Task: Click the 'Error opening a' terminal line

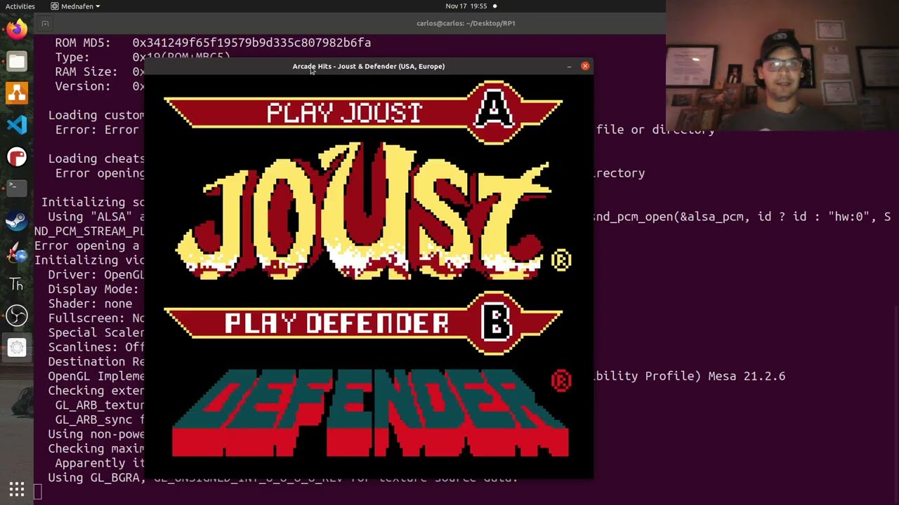Action: click(86, 245)
